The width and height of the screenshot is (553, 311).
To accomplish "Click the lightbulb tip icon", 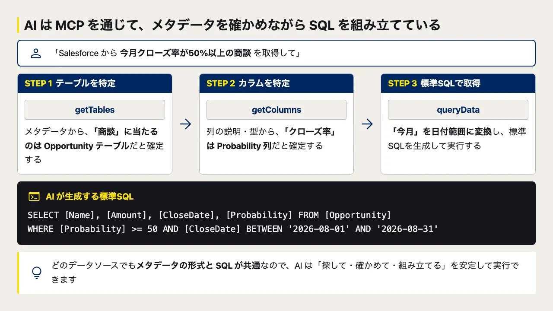I will [37, 273].
